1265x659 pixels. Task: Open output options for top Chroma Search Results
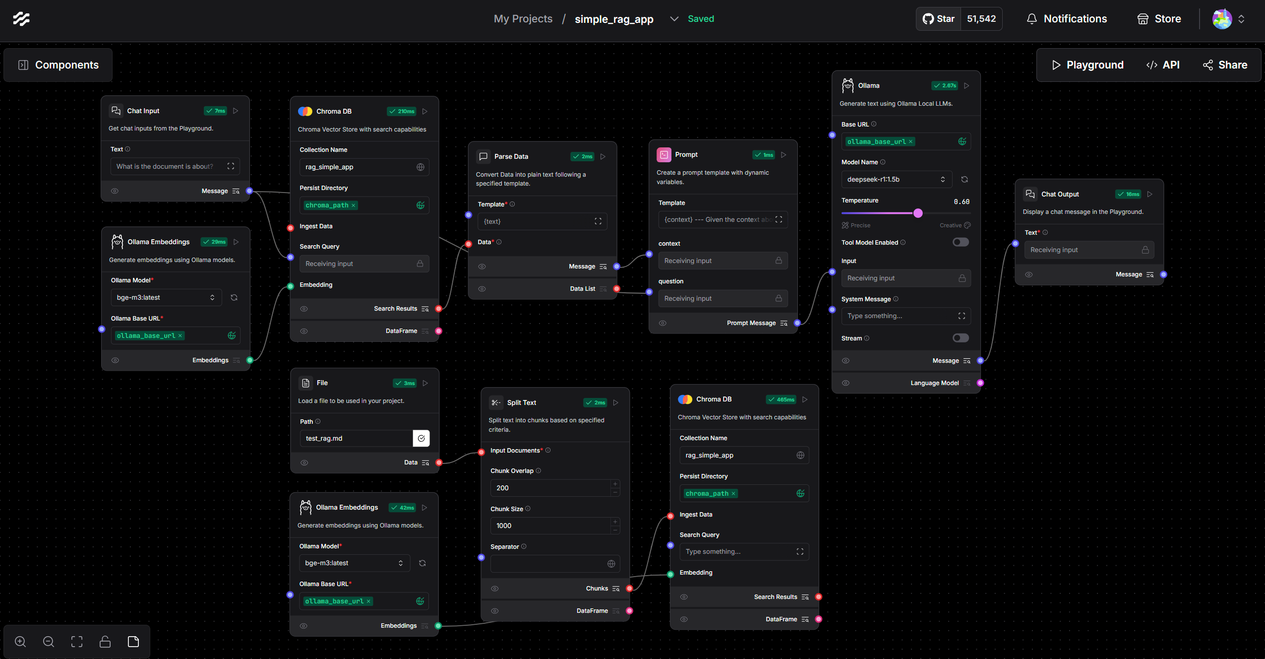425,309
